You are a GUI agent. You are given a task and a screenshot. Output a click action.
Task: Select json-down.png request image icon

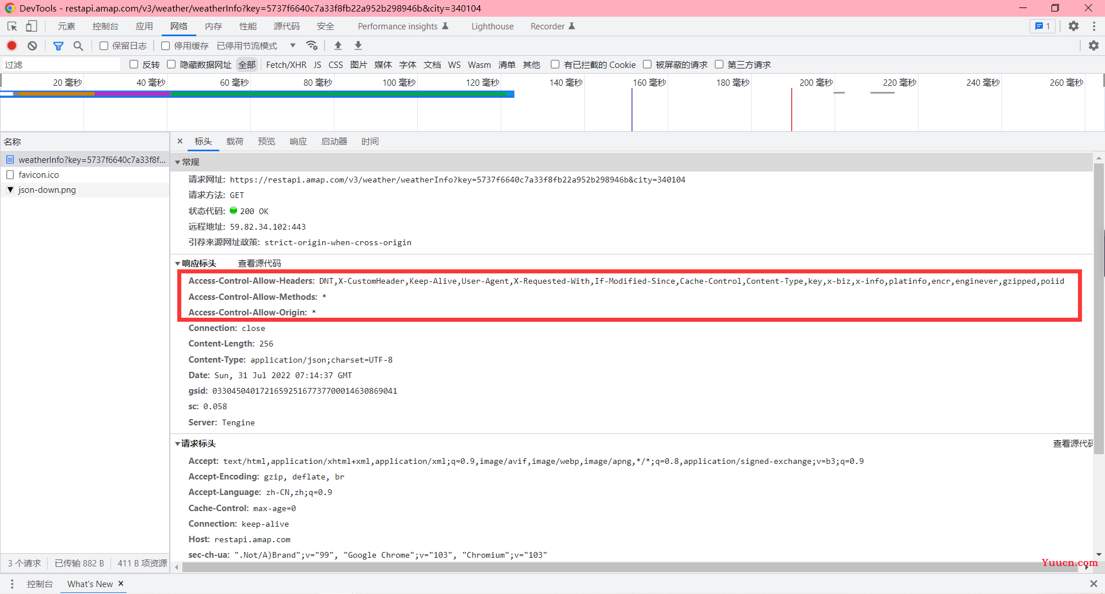tap(10, 189)
